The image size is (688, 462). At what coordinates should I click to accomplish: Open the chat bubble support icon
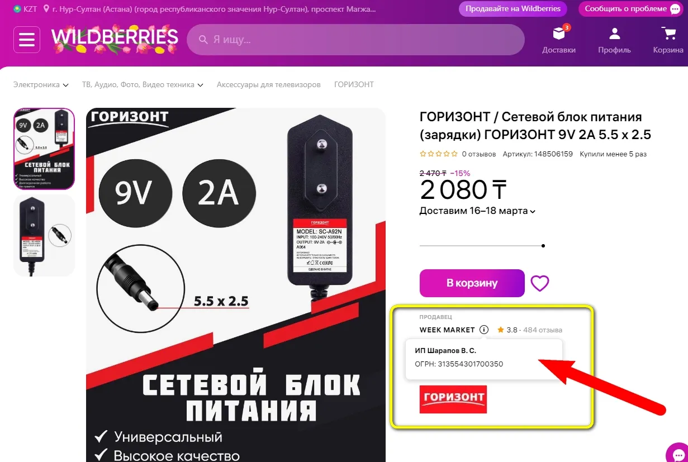[x=678, y=453]
